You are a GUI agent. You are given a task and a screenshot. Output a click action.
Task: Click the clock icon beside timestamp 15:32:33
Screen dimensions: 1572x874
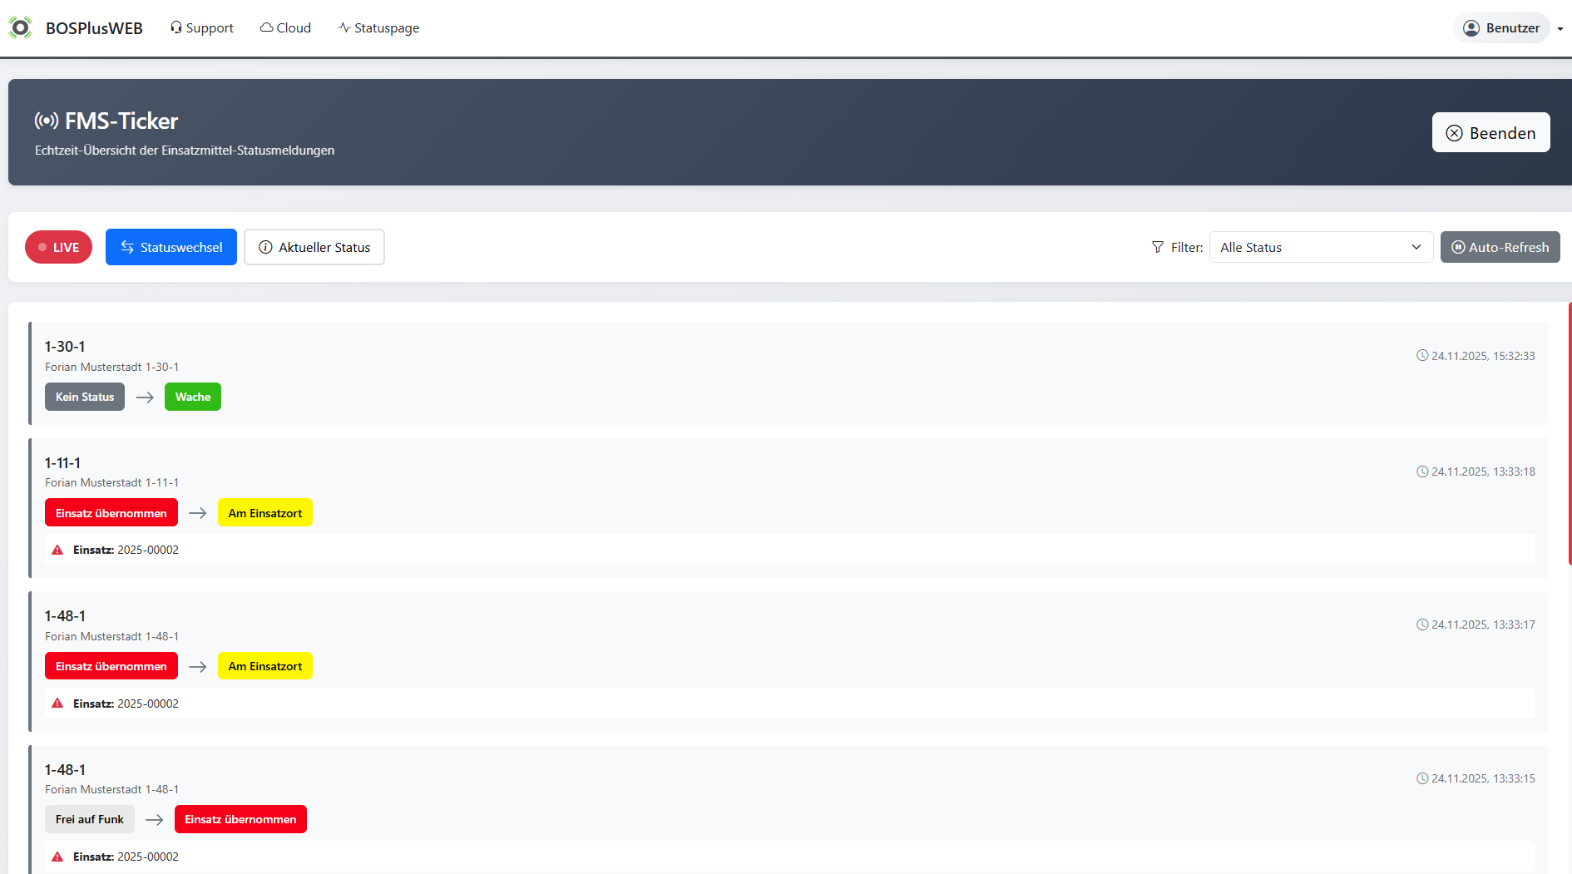point(1421,355)
